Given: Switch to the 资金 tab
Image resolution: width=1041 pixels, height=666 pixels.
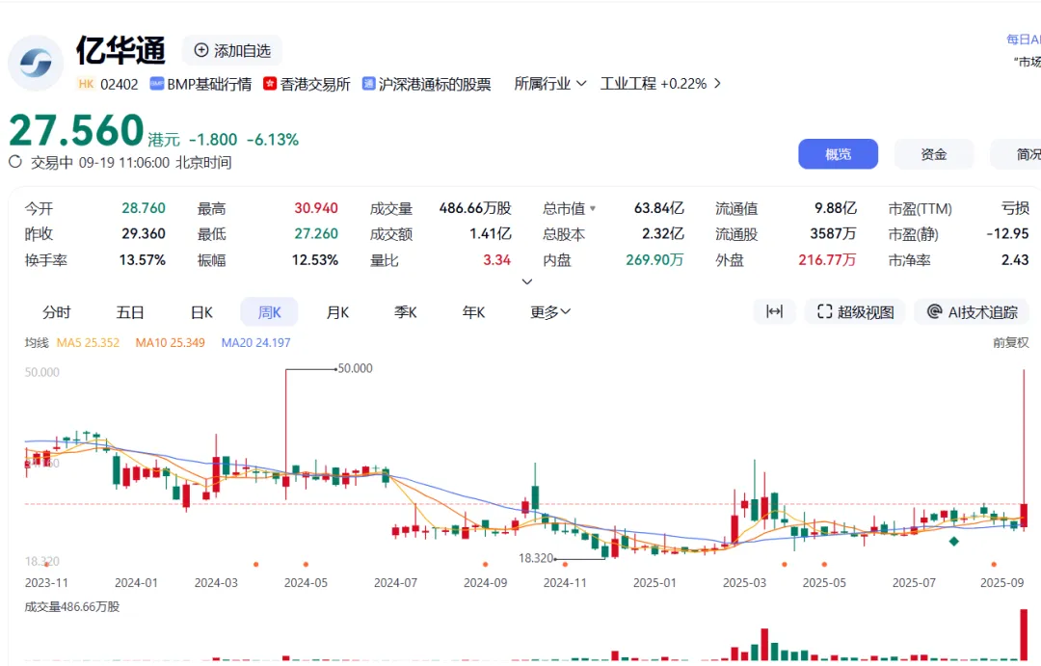Looking at the screenshot, I should coord(933,154).
